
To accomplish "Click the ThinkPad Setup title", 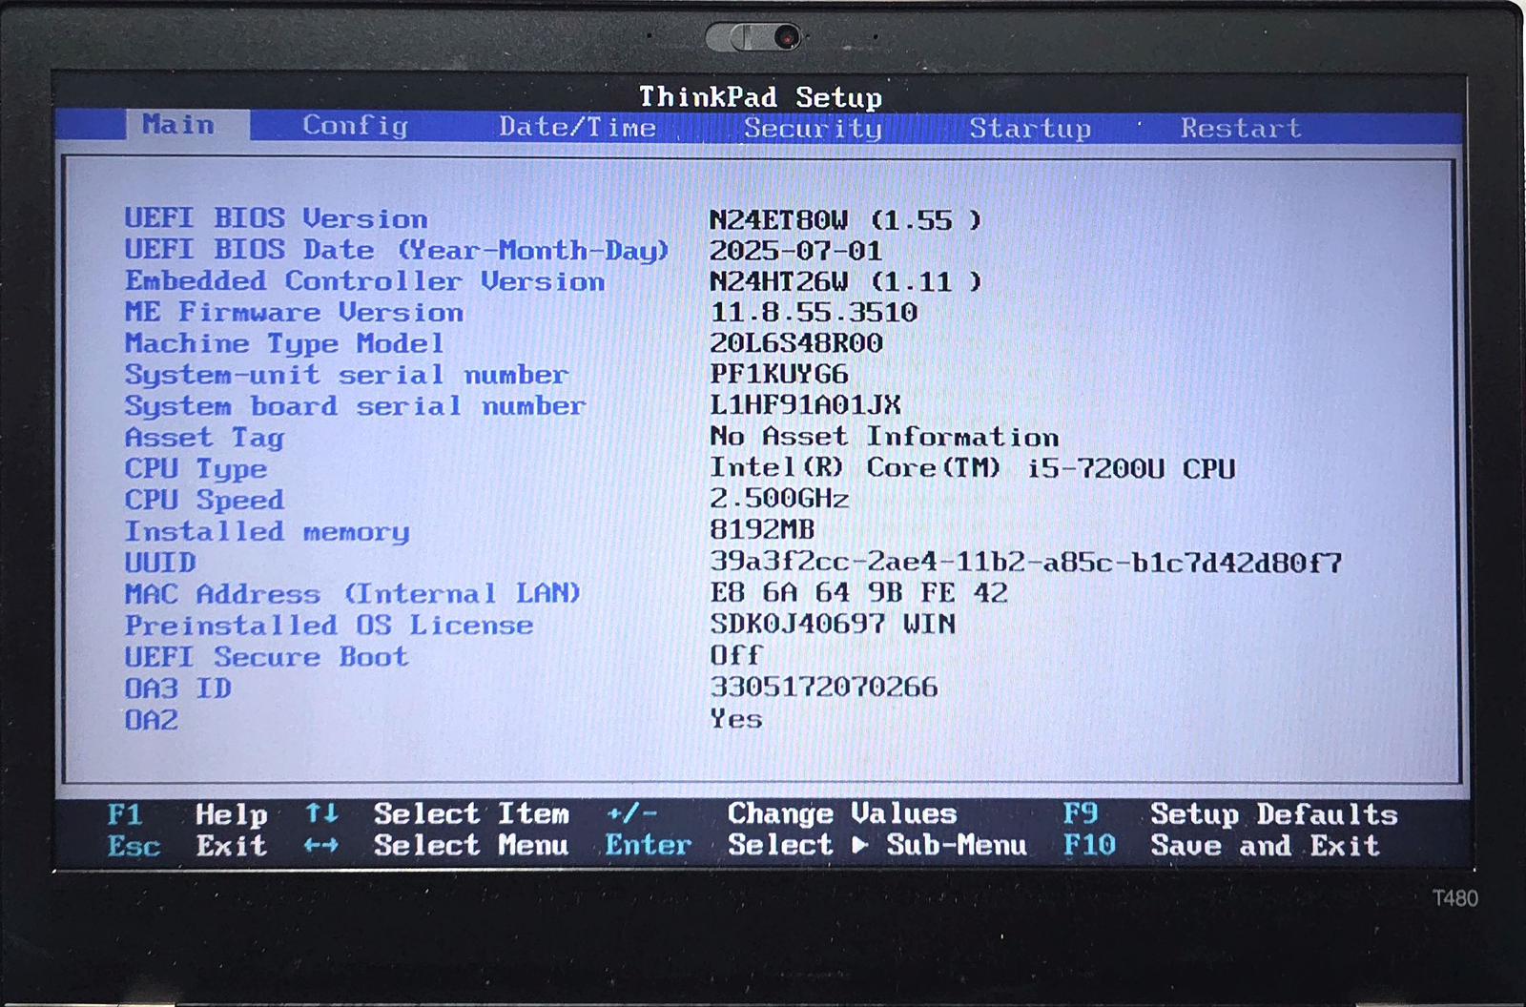I will pos(760,96).
